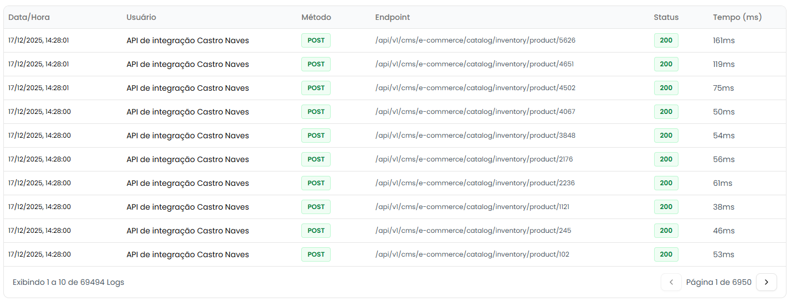Click POST badge in product/245 row
Screen dimensions: 802x302
click(x=316, y=231)
